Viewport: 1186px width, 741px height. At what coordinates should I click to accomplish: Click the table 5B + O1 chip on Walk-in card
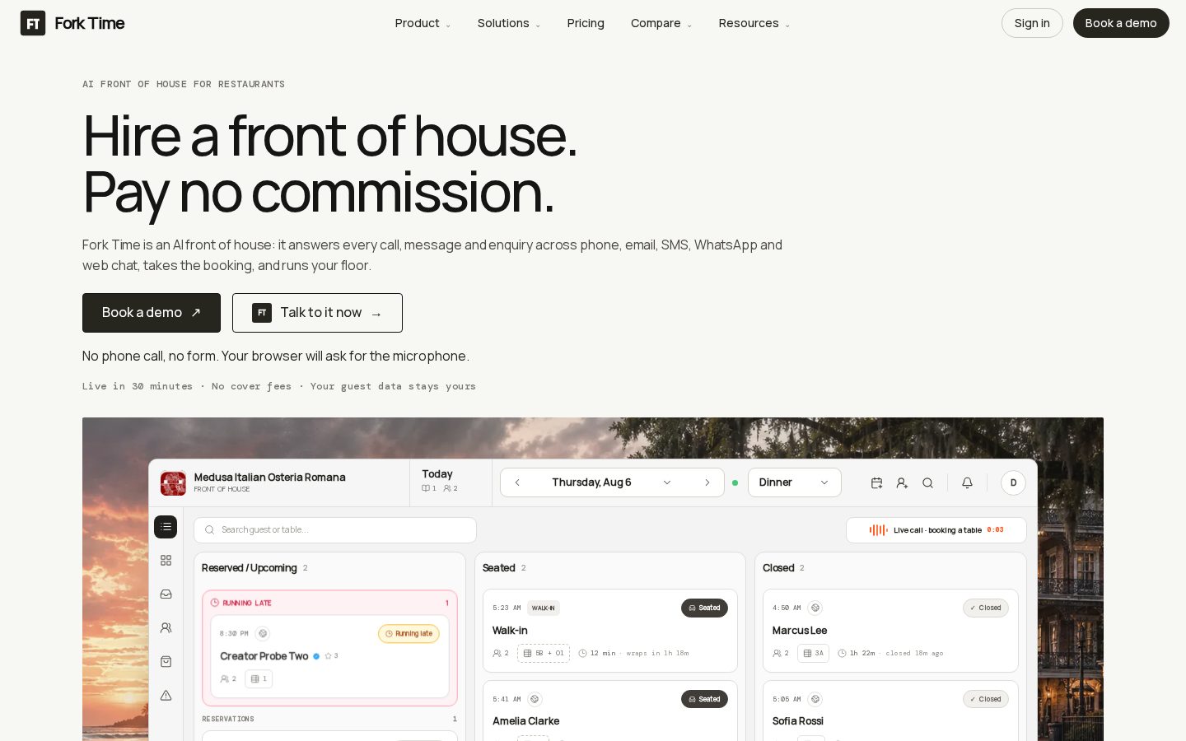click(544, 654)
